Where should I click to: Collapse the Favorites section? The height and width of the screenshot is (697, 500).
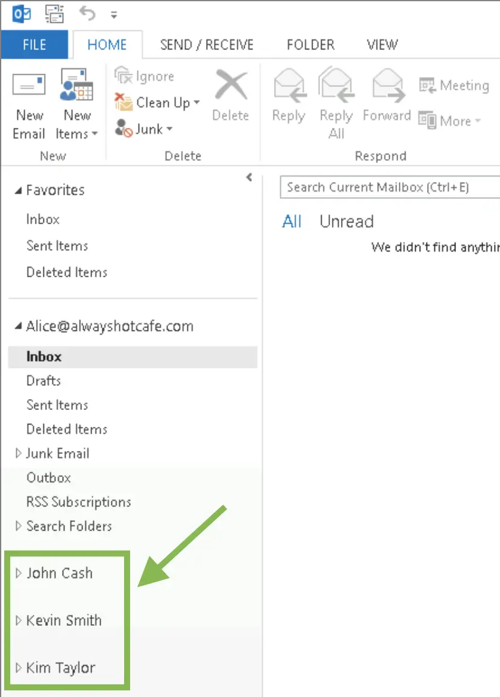17,190
